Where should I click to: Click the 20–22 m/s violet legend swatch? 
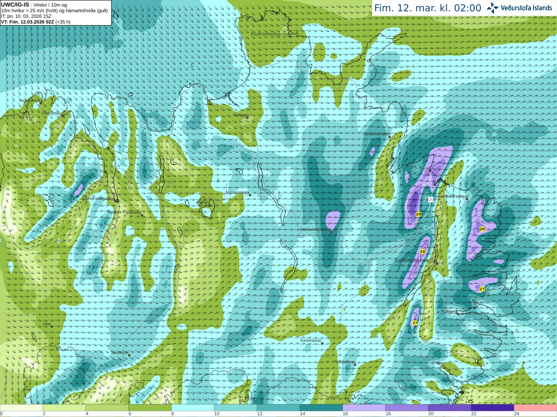pos(450,408)
